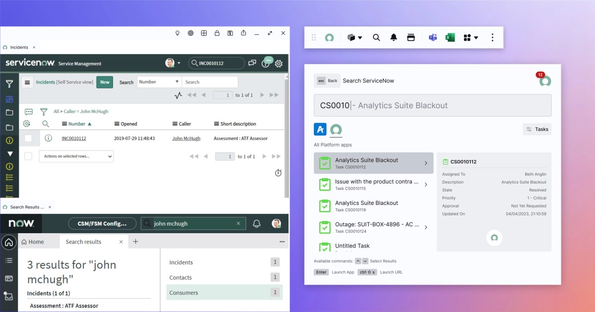The image size is (595, 312).
Task: Click the search magnifier in the launcher toolbar
Action: [x=376, y=37]
